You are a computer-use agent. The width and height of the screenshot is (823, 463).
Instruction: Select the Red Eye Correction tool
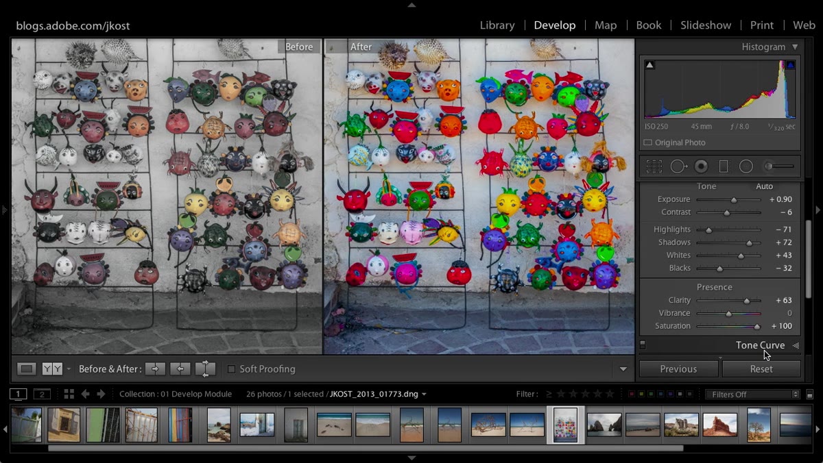tap(701, 166)
